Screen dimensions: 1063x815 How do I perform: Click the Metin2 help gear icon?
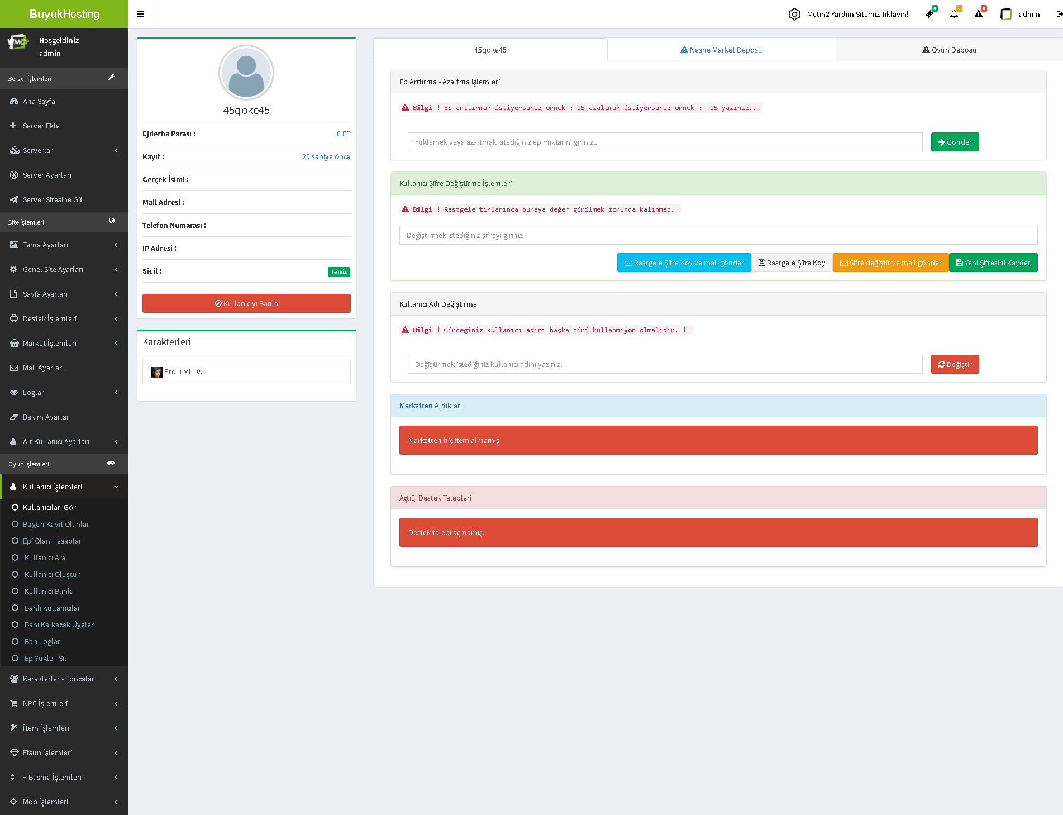coord(794,14)
